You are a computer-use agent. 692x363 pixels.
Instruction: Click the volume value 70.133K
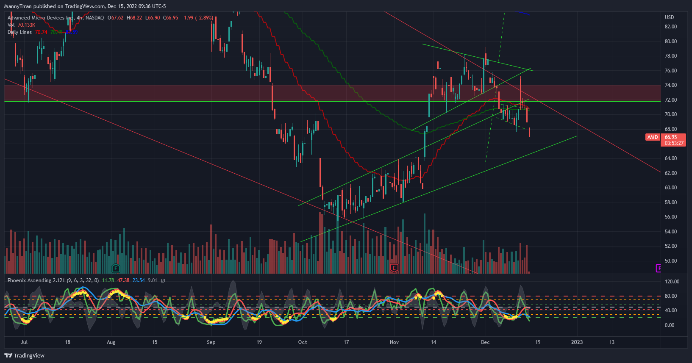(x=26, y=25)
